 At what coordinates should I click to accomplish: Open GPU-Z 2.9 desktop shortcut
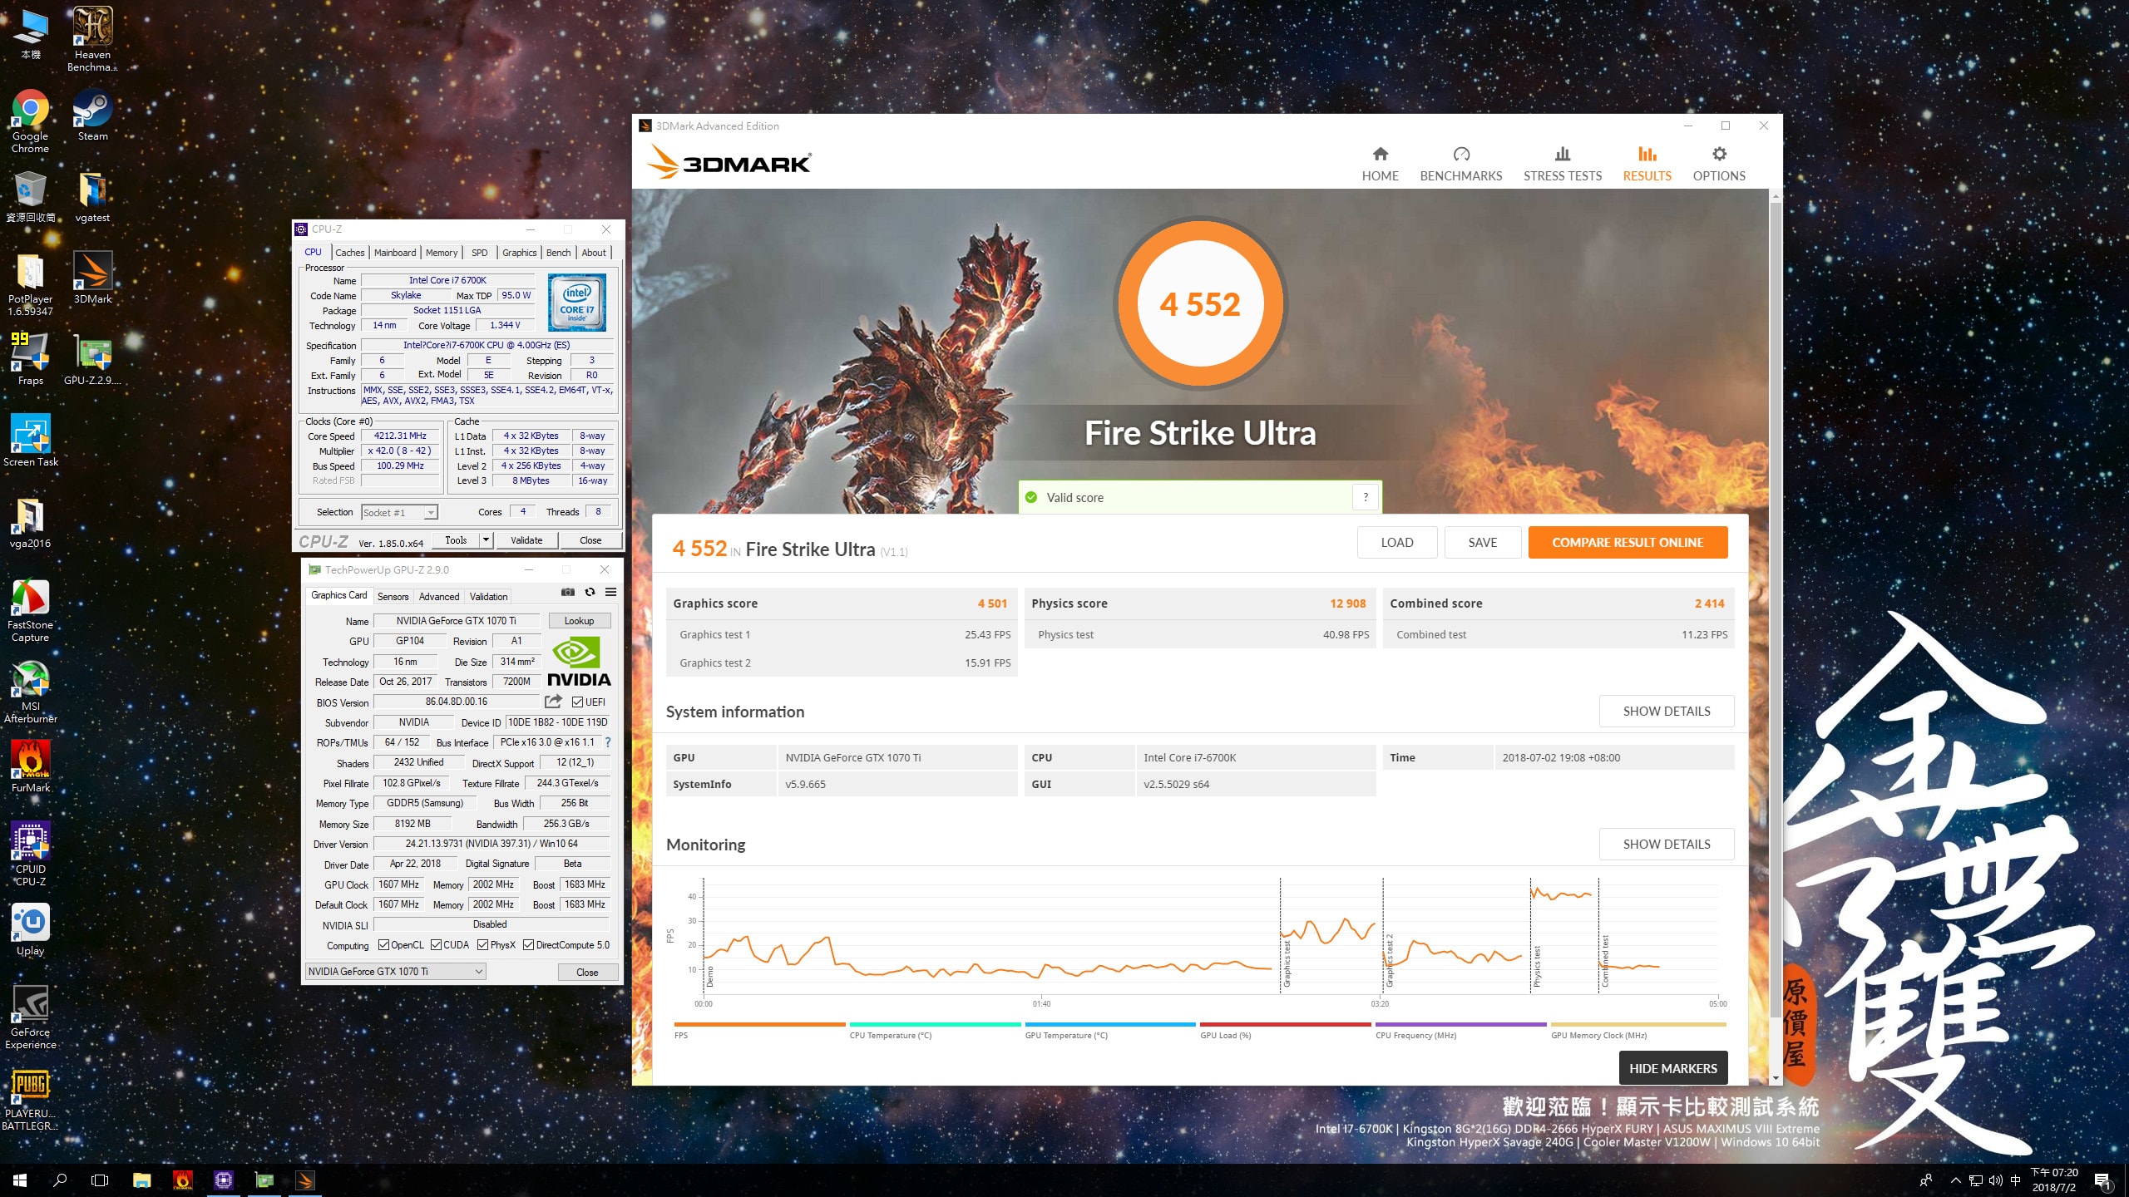click(92, 359)
